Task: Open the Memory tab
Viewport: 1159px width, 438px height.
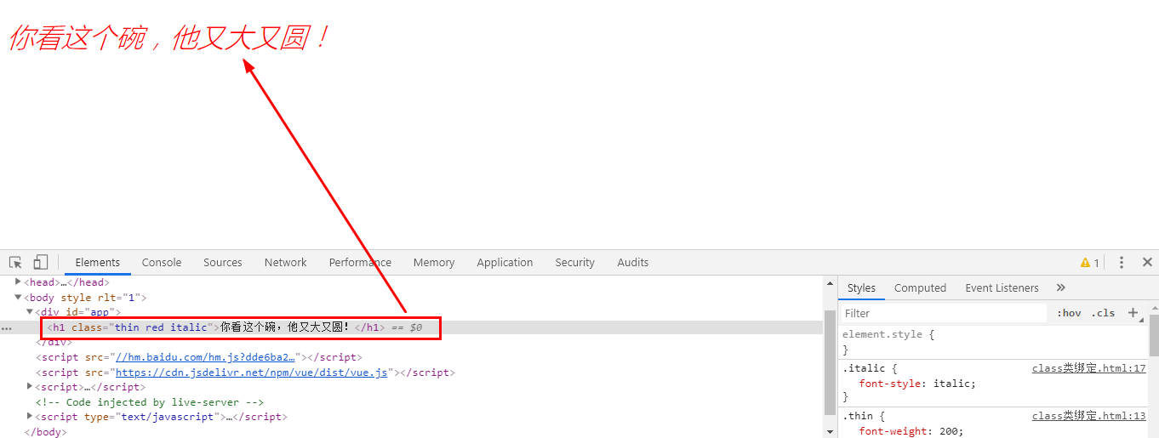Action: pyautogui.click(x=434, y=263)
